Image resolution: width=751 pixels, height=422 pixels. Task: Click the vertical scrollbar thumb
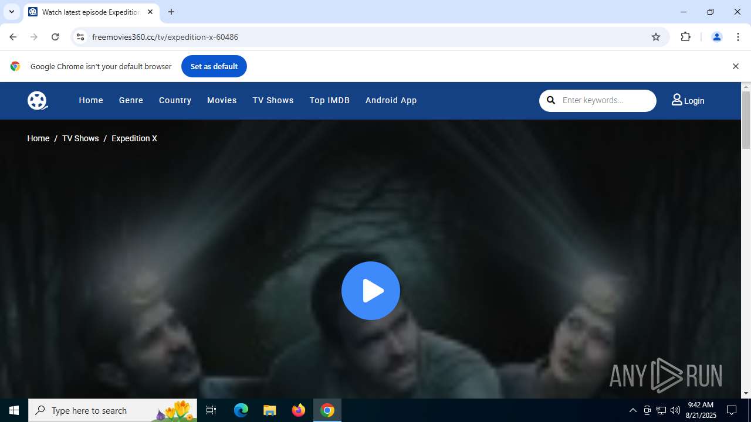point(746,120)
